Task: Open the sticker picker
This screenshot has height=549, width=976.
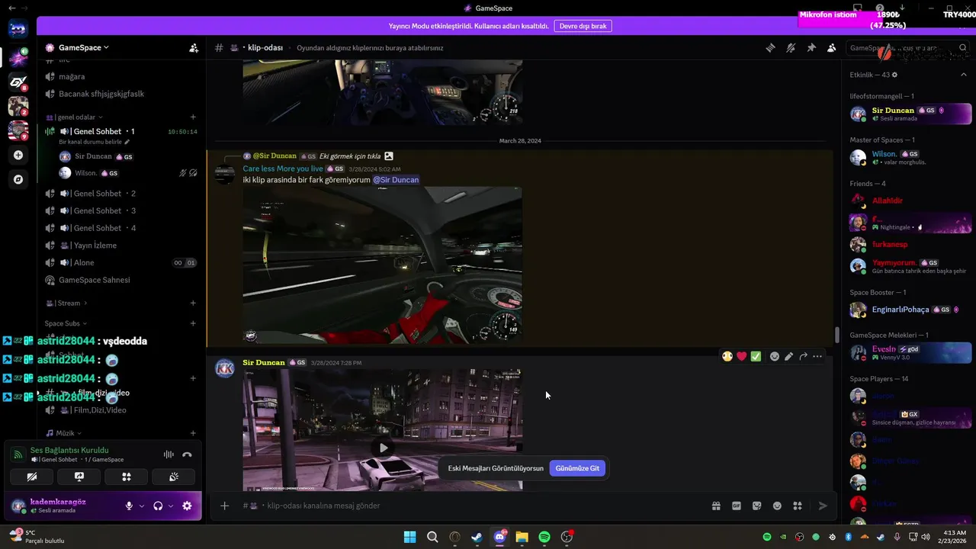Action: [x=757, y=506]
